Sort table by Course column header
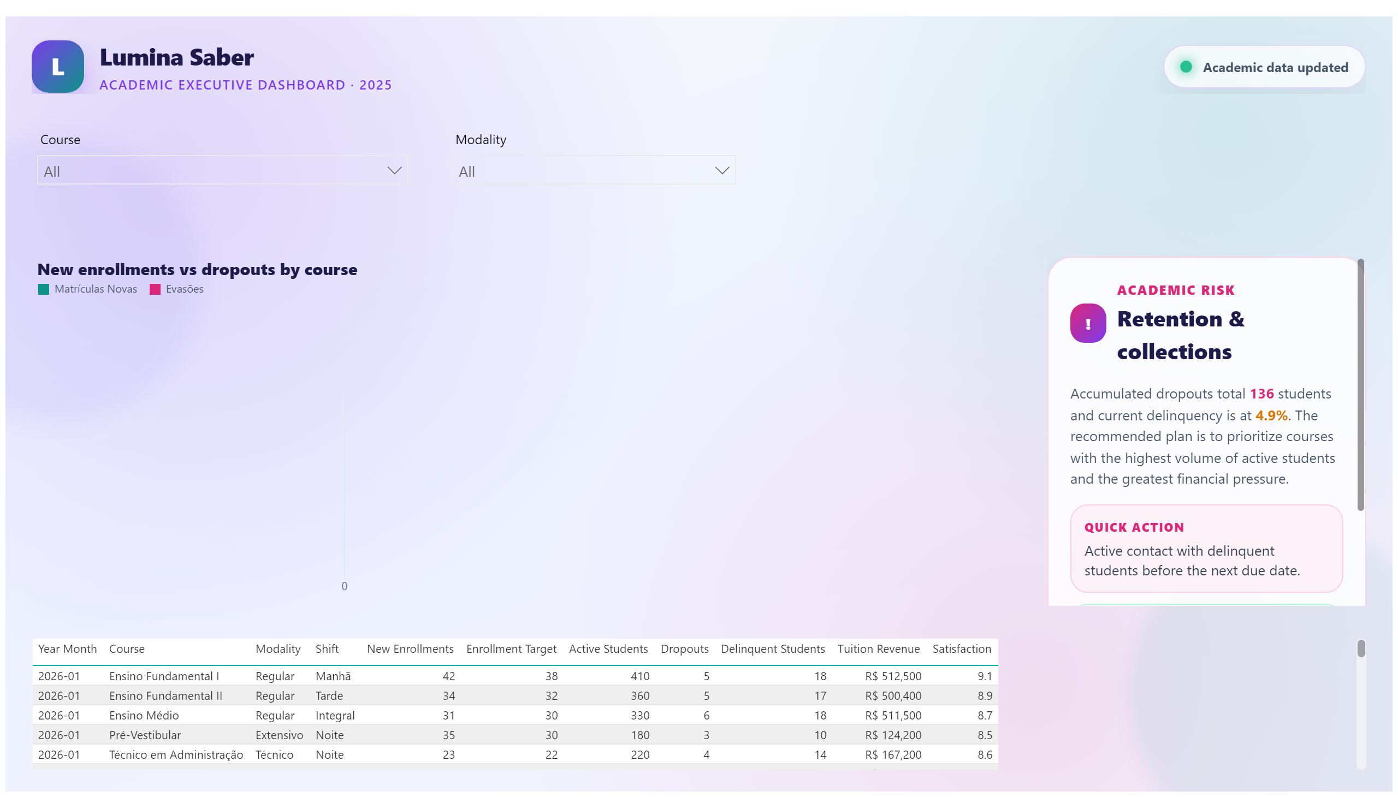 tap(127, 649)
